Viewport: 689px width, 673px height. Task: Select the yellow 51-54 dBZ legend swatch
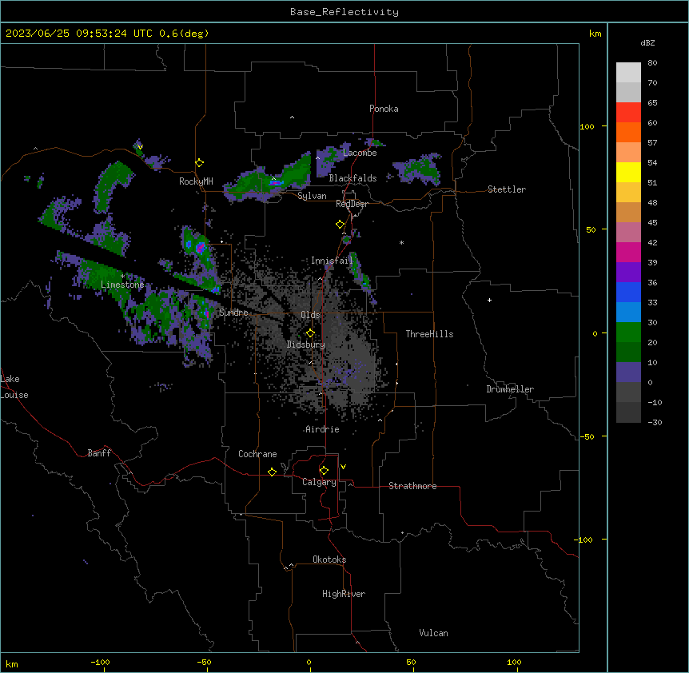tap(628, 172)
